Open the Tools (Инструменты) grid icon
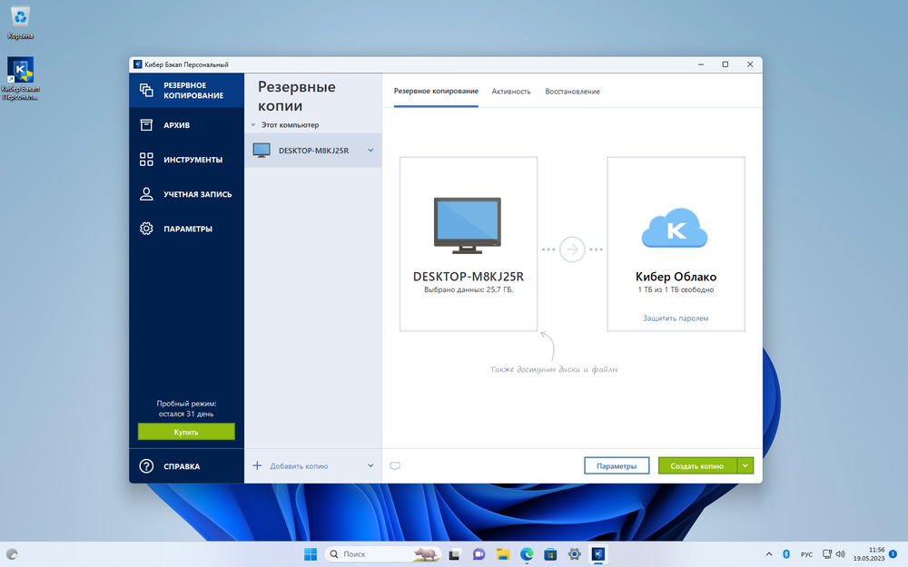 click(x=146, y=159)
